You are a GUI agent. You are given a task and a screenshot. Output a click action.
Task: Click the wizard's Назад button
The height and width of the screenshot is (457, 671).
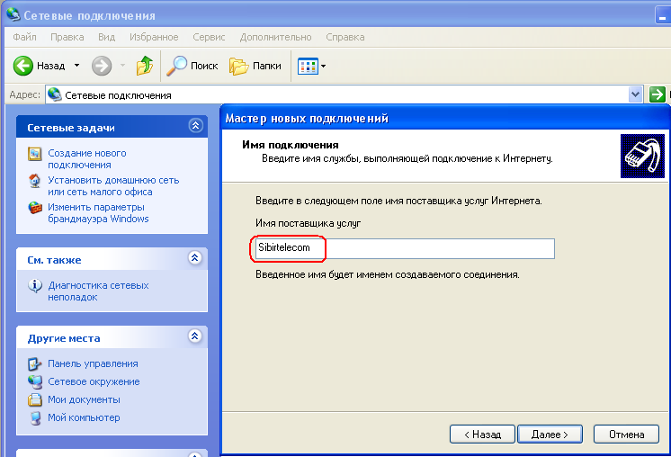[482, 435]
